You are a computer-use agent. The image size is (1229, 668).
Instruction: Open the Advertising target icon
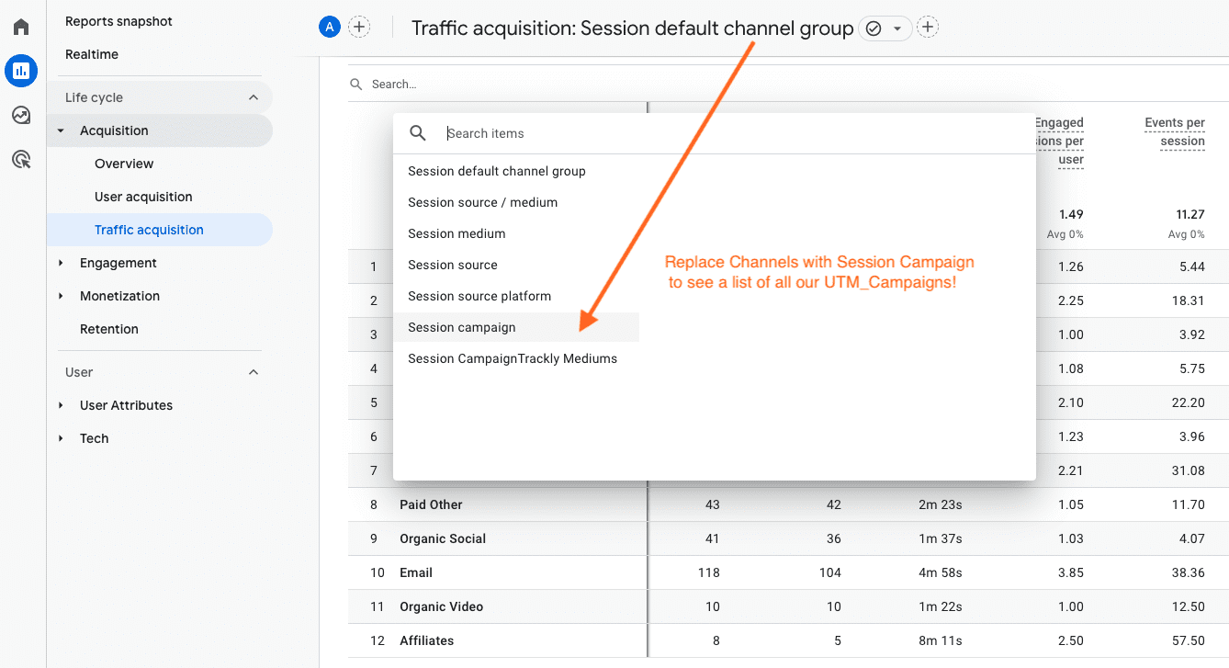tap(20, 160)
